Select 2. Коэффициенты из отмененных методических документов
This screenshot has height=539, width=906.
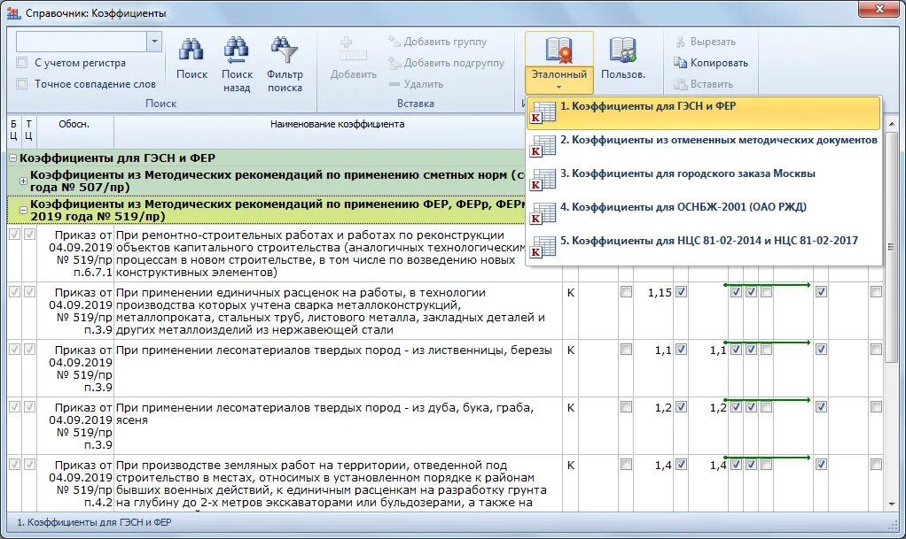coord(703,146)
